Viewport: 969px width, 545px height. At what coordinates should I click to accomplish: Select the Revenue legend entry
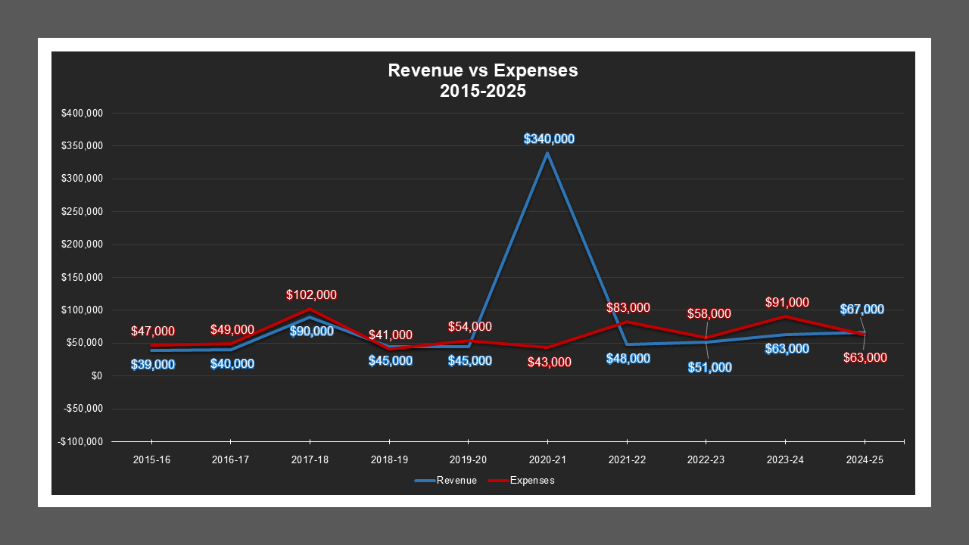click(x=456, y=481)
